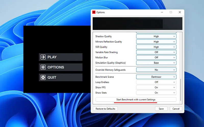Viewport: 204px width, 127px height.
Task: Click the OPTIONS text in launcher
Action: pyautogui.click(x=56, y=67)
